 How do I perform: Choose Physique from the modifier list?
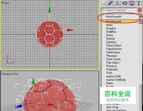coord(112,56)
